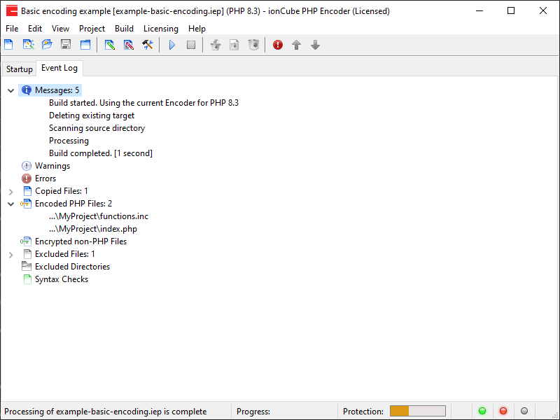Image resolution: width=560 pixels, height=420 pixels.
Task: Switch to the Startup tab
Action: tap(20, 69)
